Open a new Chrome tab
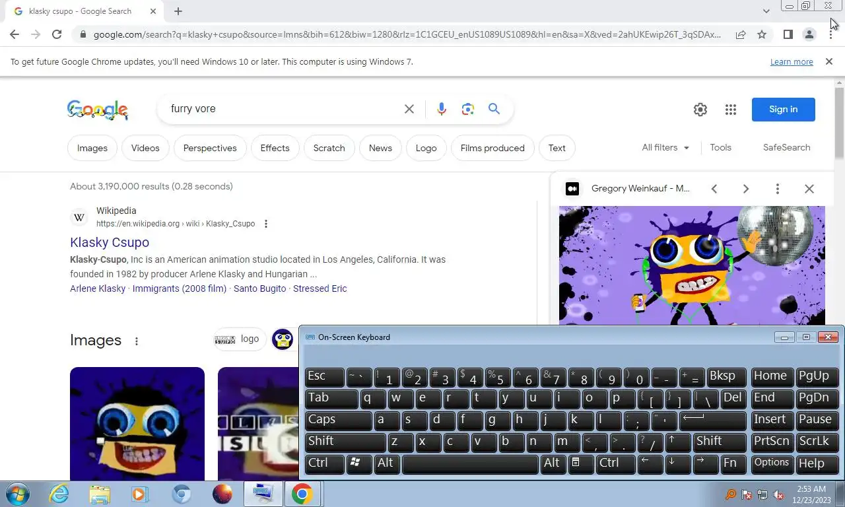845x507 pixels. [178, 11]
